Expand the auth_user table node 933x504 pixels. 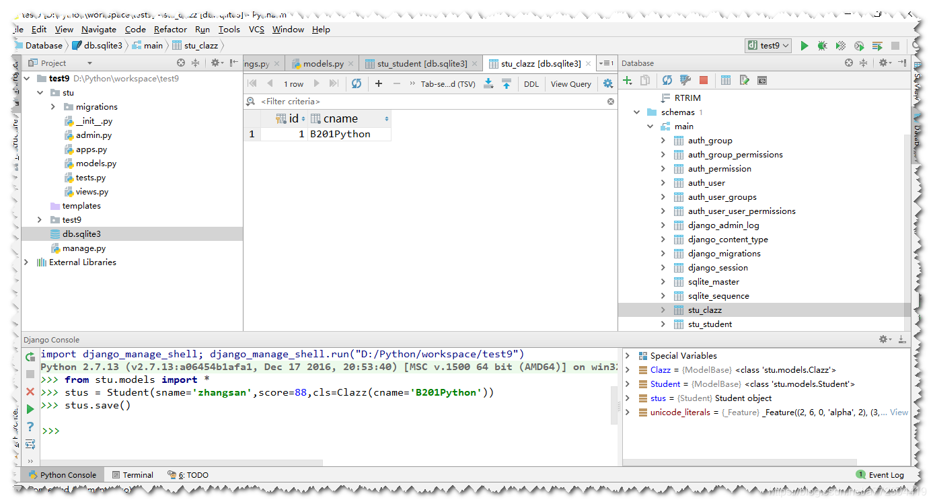[x=662, y=182]
